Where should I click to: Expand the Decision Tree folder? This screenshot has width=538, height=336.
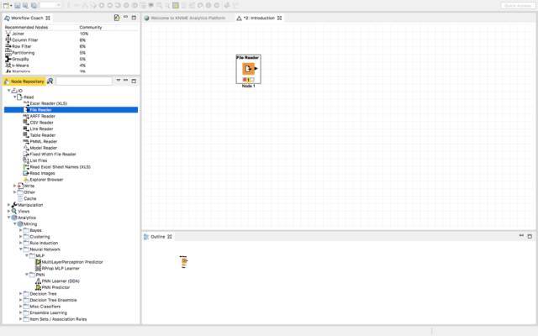coord(20,294)
